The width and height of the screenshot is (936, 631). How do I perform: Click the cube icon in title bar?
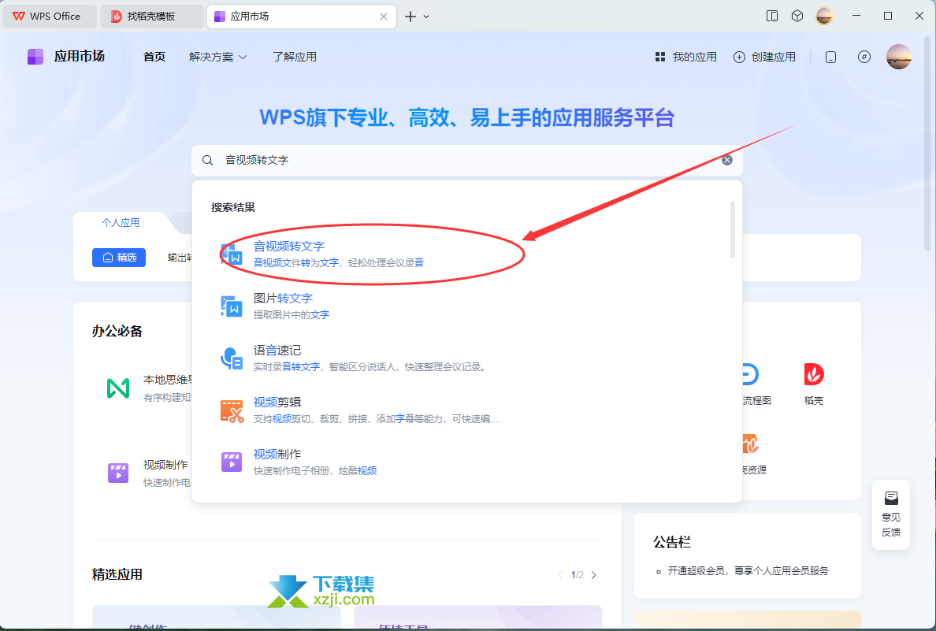tap(797, 16)
